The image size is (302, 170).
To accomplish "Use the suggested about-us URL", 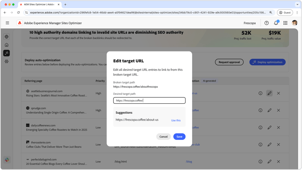I will click(176, 121).
